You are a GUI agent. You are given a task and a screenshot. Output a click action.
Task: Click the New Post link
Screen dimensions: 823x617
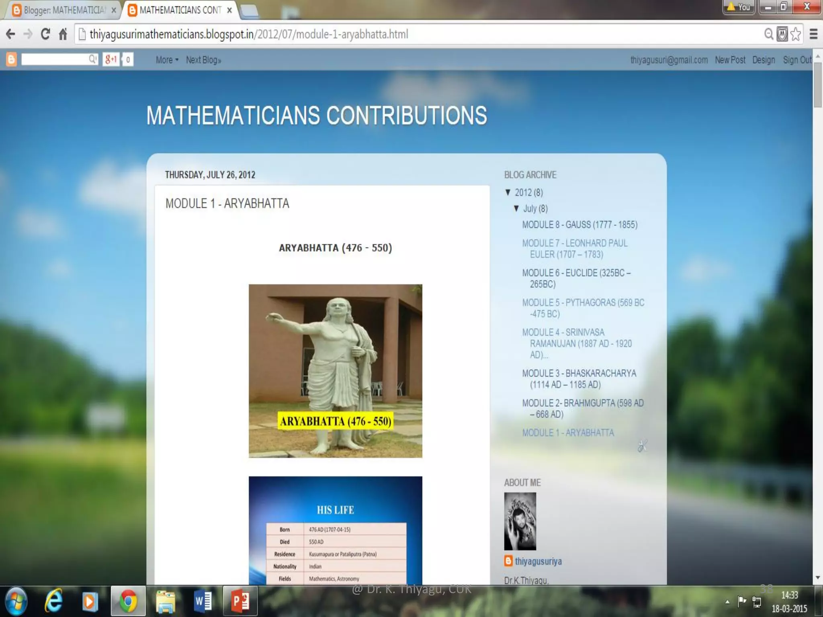pyautogui.click(x=730, y=60)
